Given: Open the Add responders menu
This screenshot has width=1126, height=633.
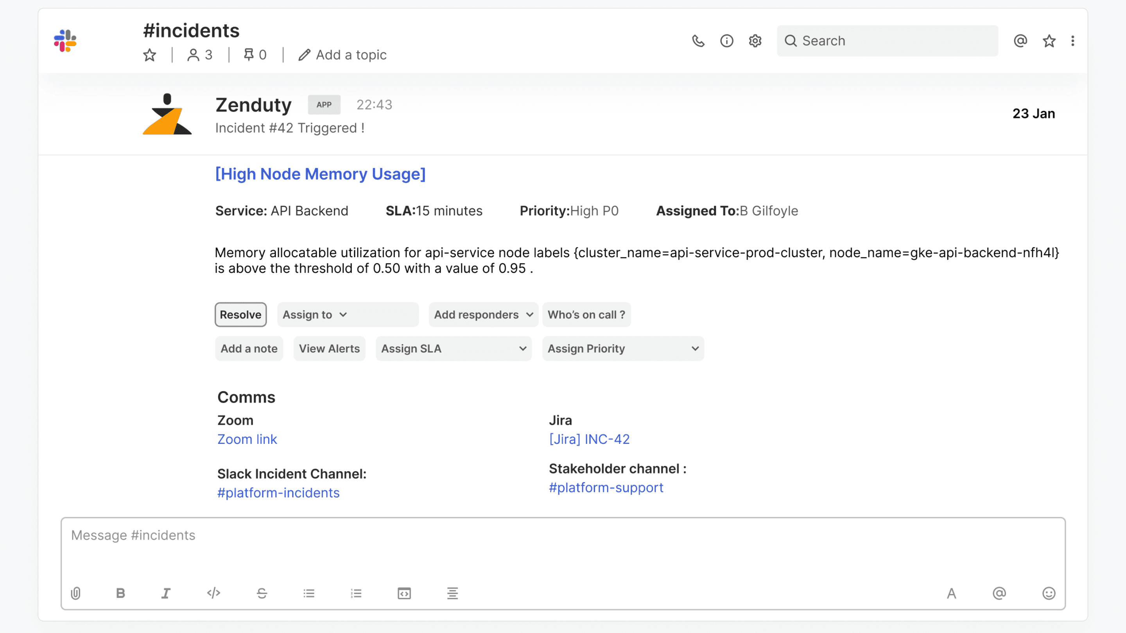Looking at the screenshot, I should point(483,315).
